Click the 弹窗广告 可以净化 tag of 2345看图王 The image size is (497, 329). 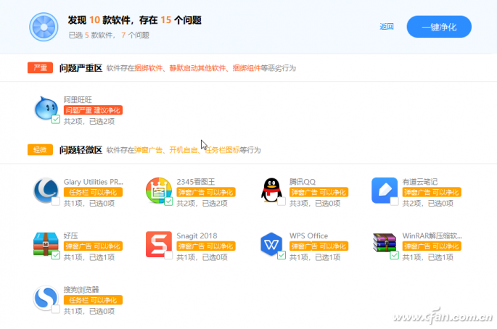coord(206,192)
